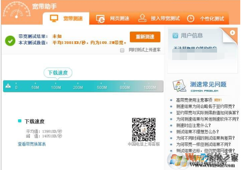This screenshot has height=170, width=241.
Task: Click the 下载速度 bubble above the speed bar
Action: point(58,72)
